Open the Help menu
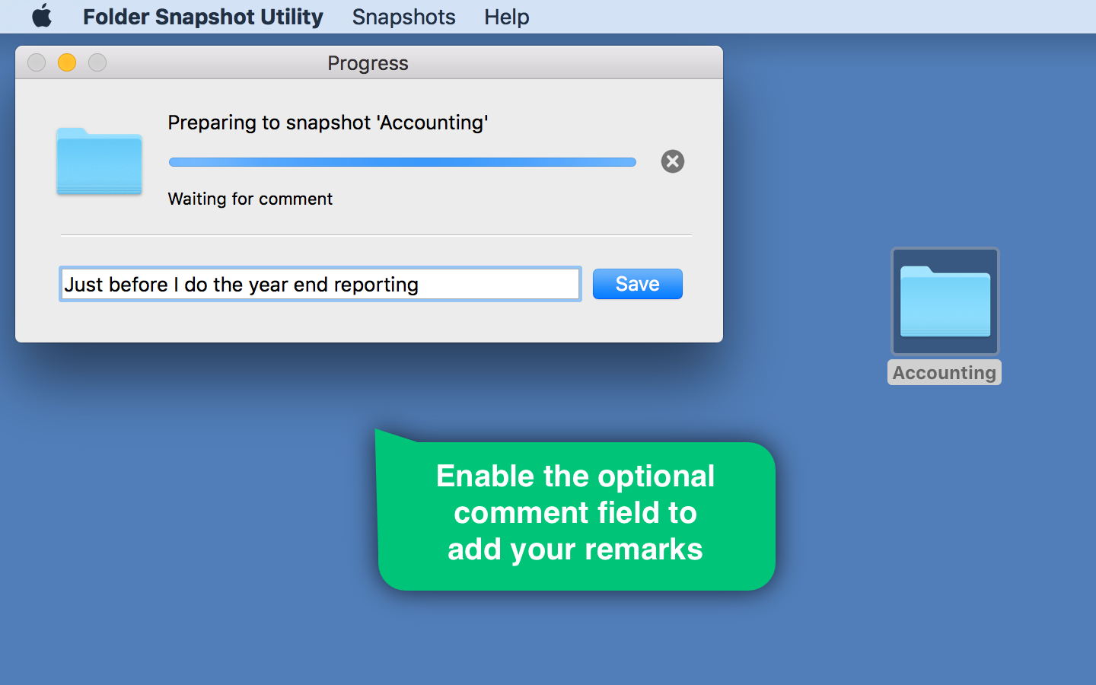Viewport: 1096px width, 685px height. click(x=506, y=17)
